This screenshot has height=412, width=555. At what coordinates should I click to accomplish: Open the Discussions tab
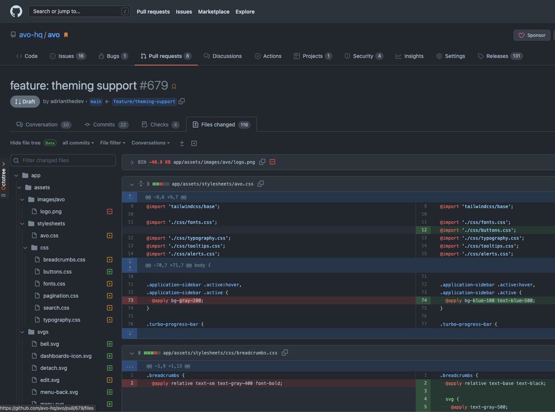(222, 56)
